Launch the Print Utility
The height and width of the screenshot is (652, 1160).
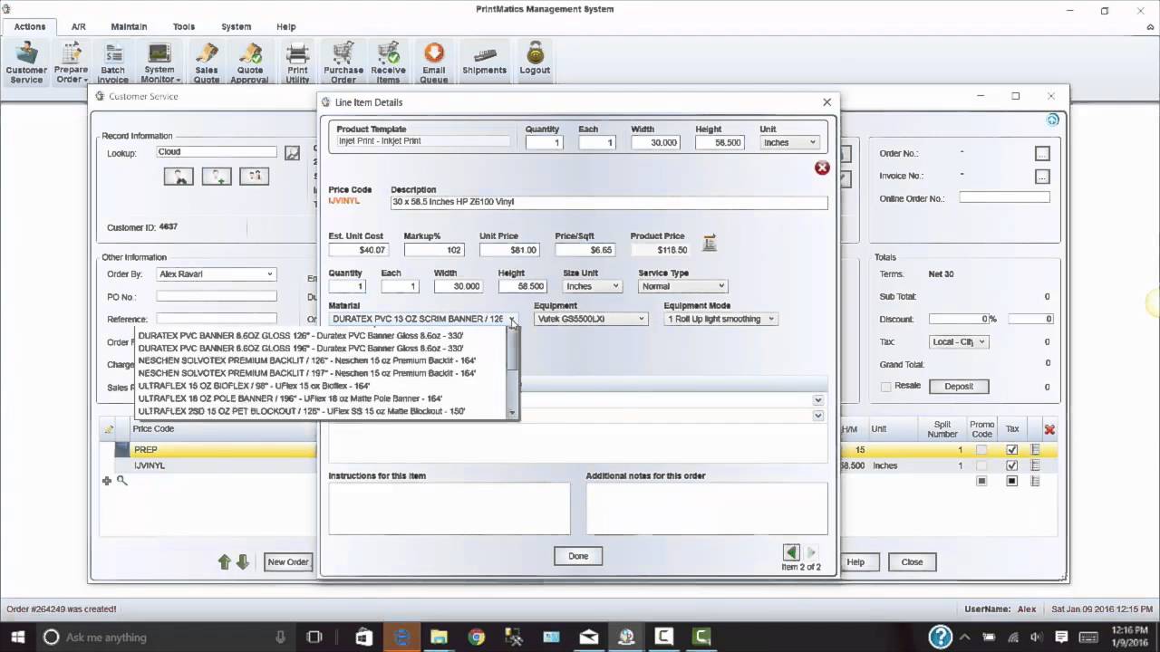pyautogui.click(x=297, y=62)
